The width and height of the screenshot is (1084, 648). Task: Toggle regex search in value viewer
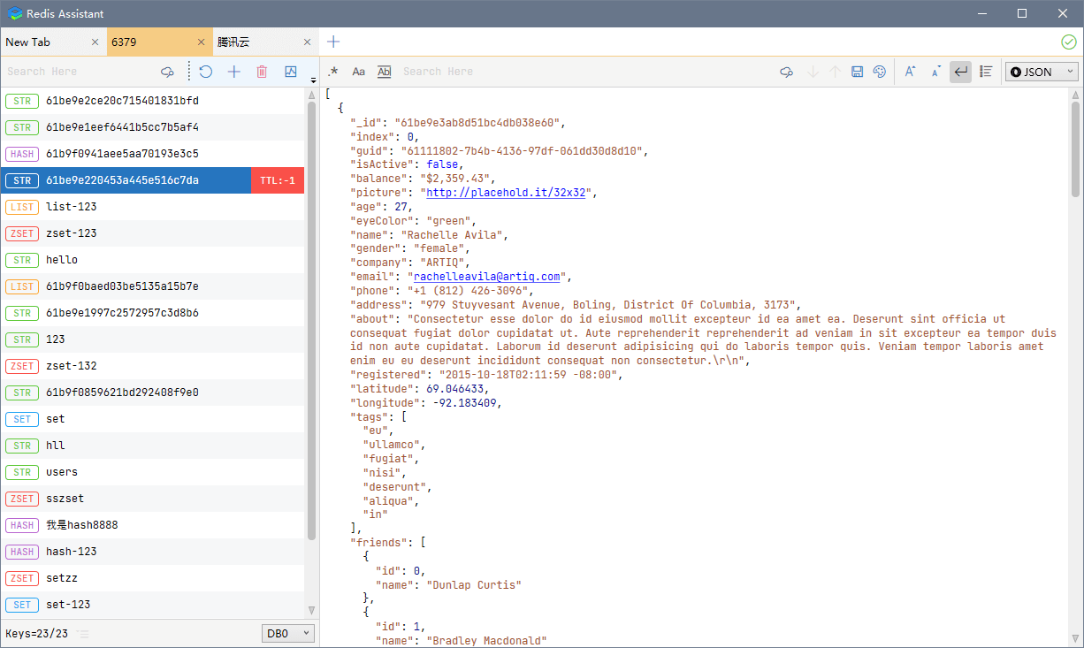333,72
